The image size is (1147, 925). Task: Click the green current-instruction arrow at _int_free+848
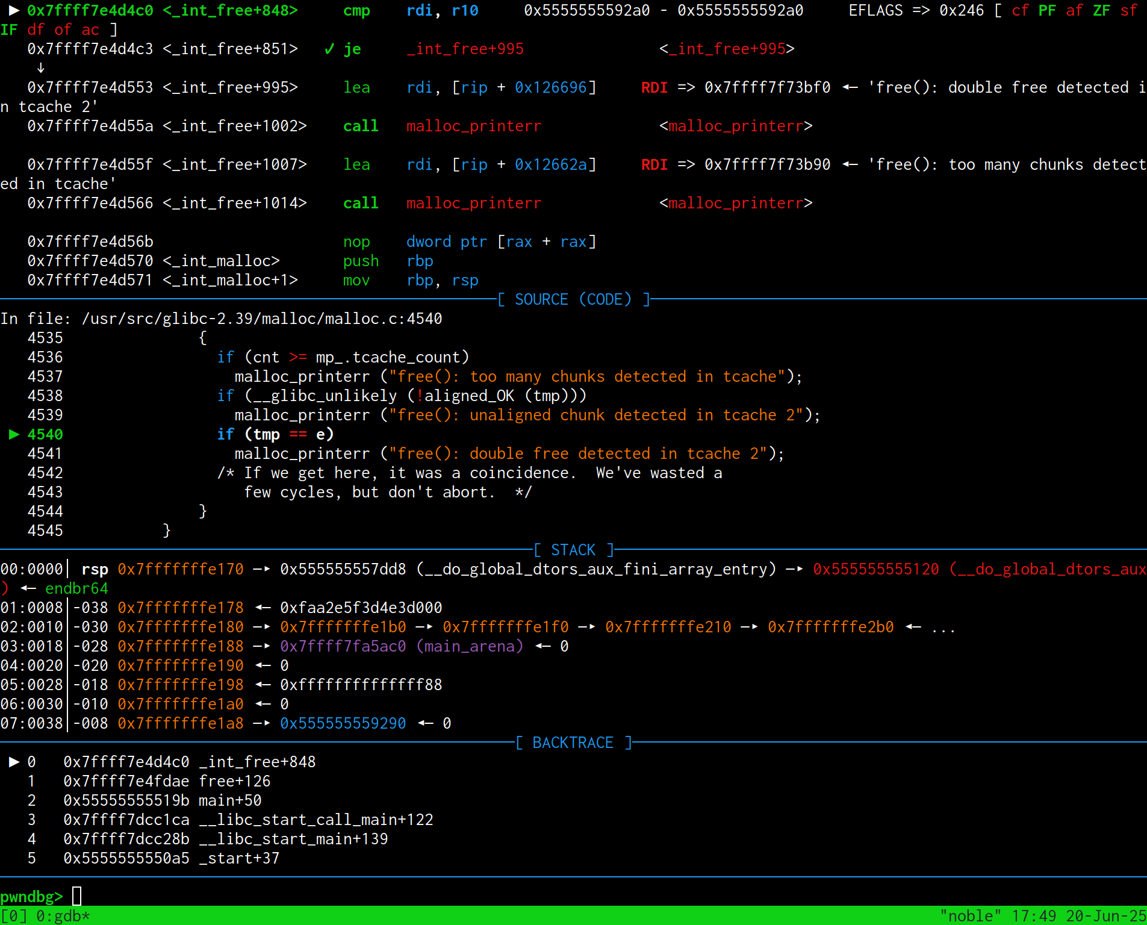click(14, 10)
